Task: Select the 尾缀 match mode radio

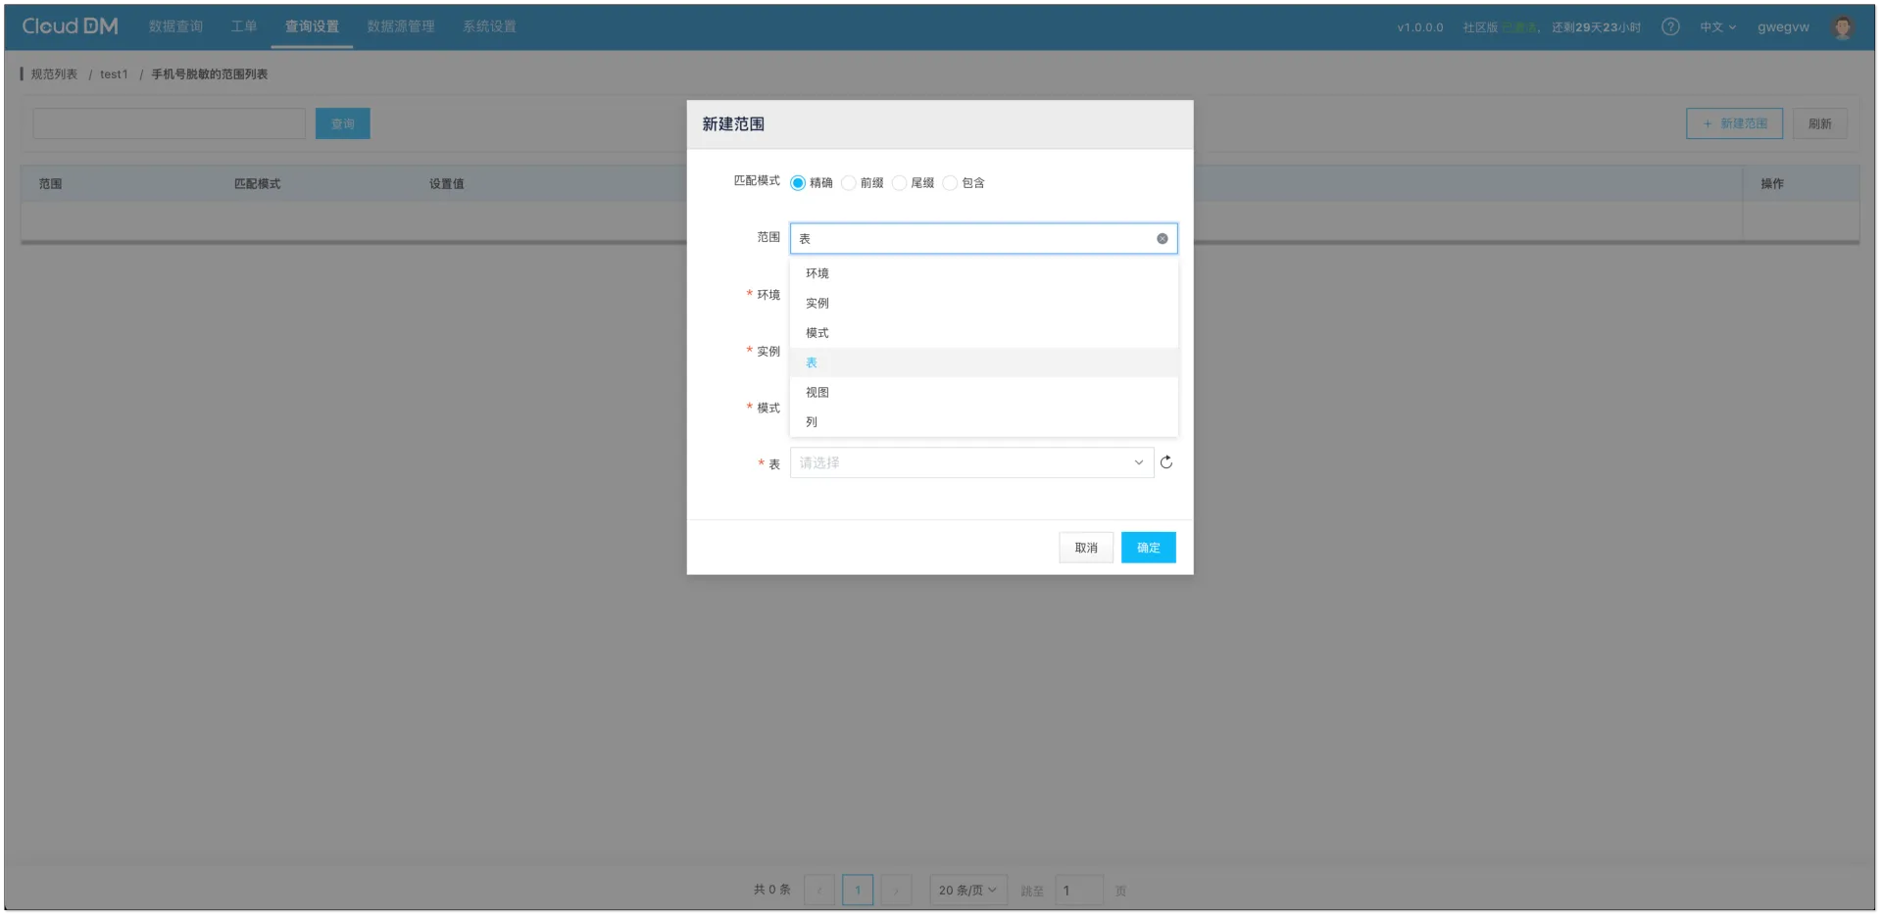Action: pyautogui.click(x=899, y=183)
